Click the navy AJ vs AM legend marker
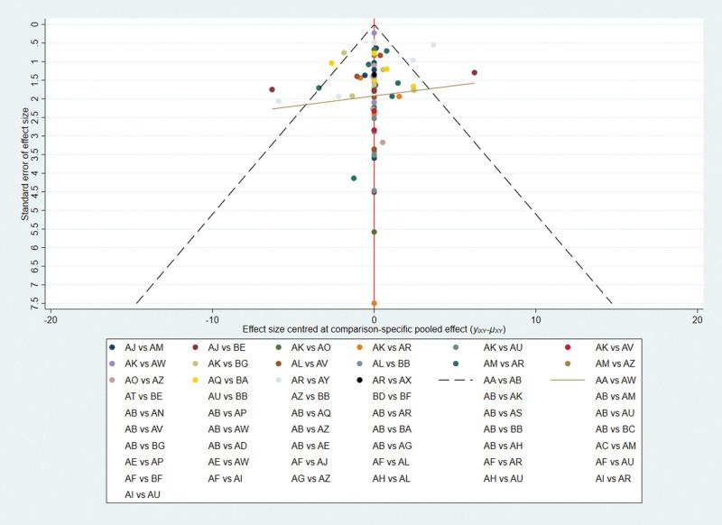722x525 pixels. pyautogui.click(x=111, y=346)
